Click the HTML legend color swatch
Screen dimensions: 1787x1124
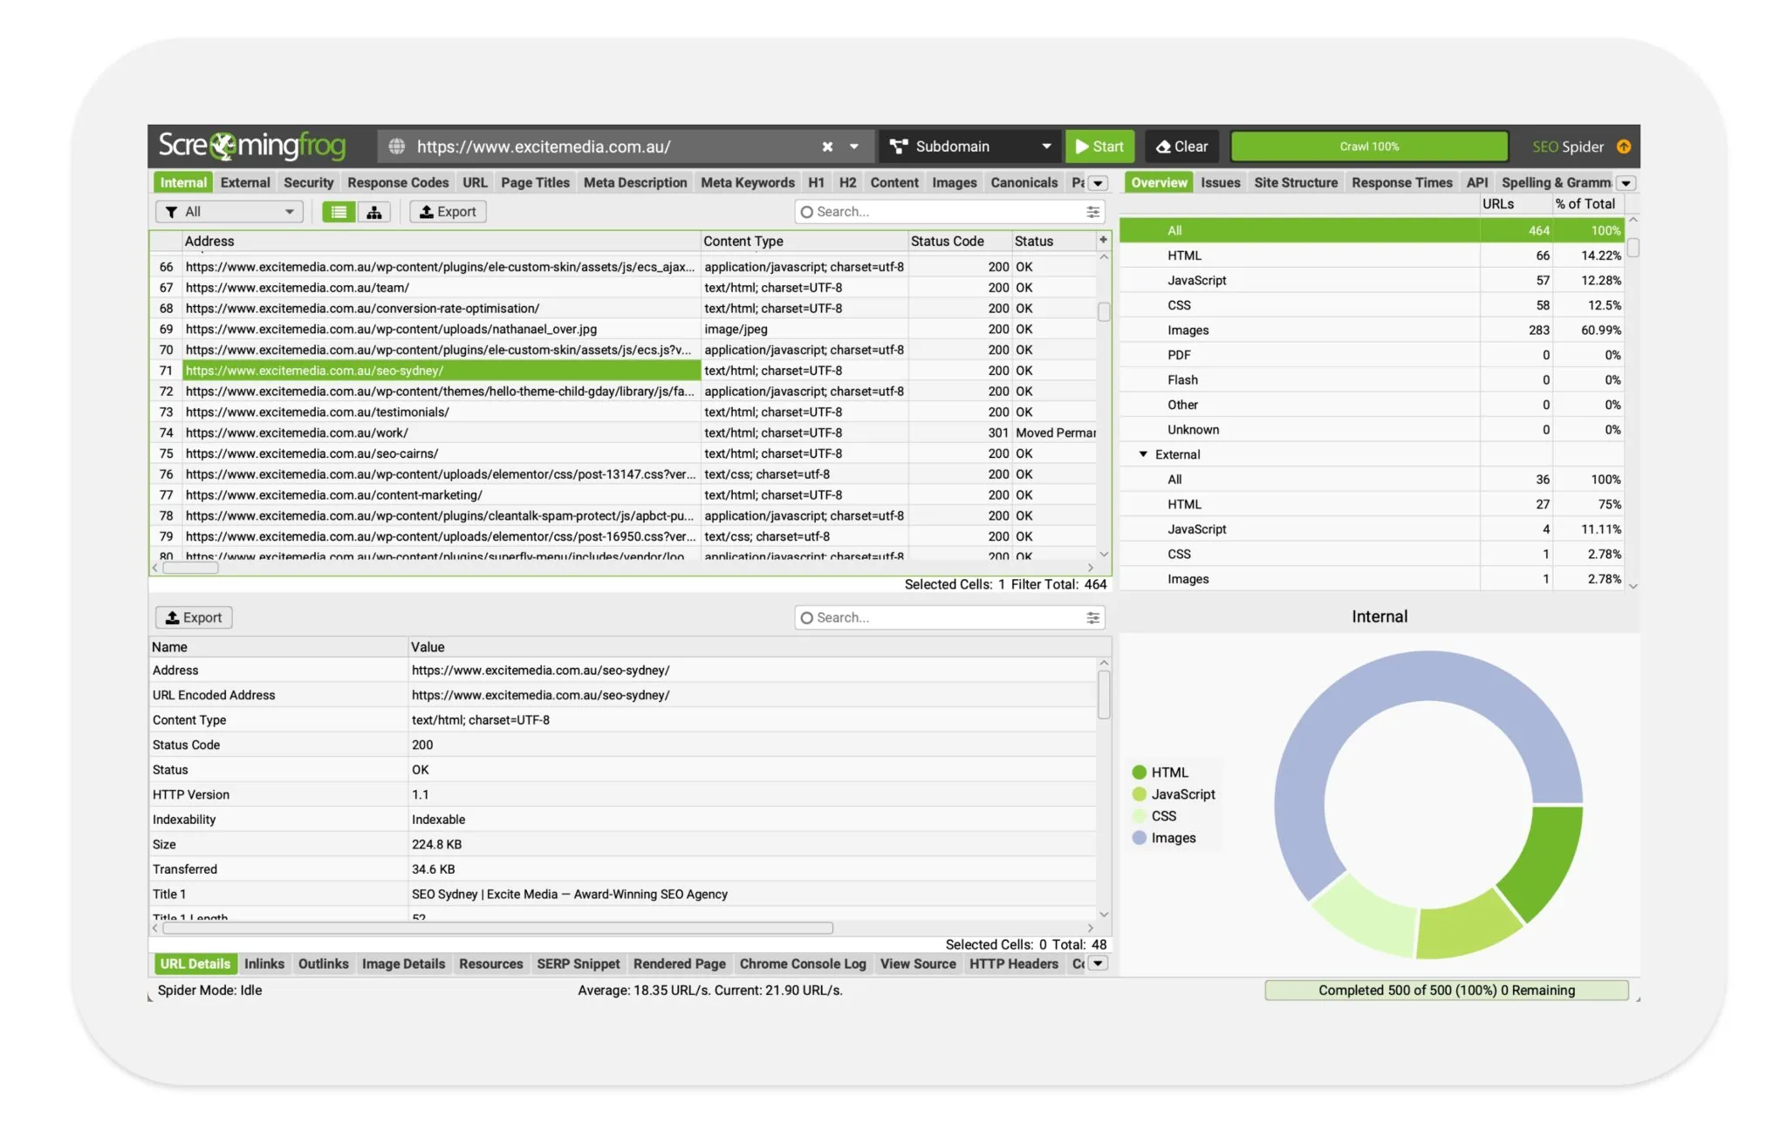pos(1139,773)
